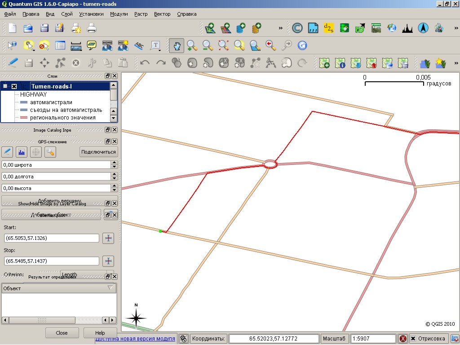The width and height of the screenshot is (460, 345).
Task: Click the North Arrow plugin icon
Action: (423, 28)
